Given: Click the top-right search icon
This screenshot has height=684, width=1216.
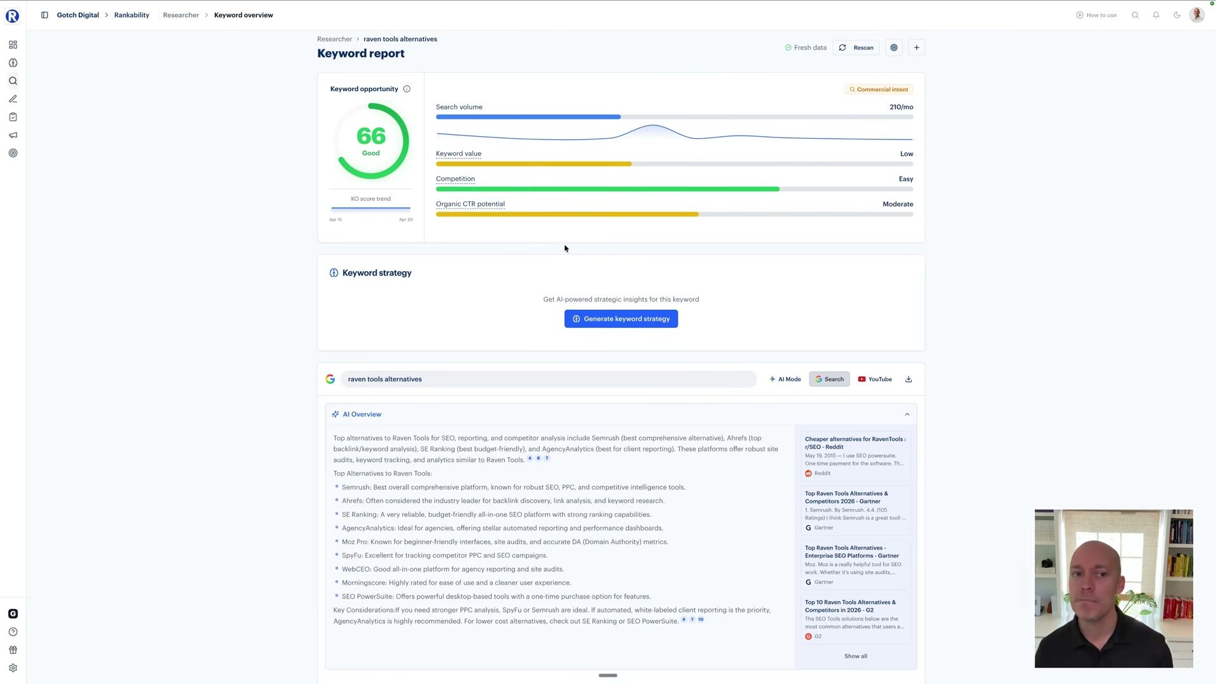Looking at the screenshot, I should (x=1135, y=15).
